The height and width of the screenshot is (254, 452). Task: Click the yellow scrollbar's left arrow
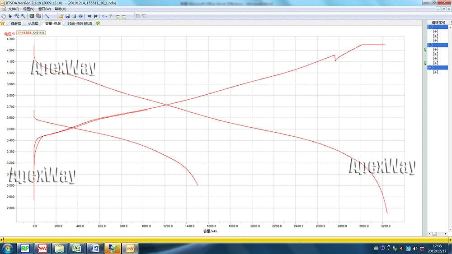2,239
